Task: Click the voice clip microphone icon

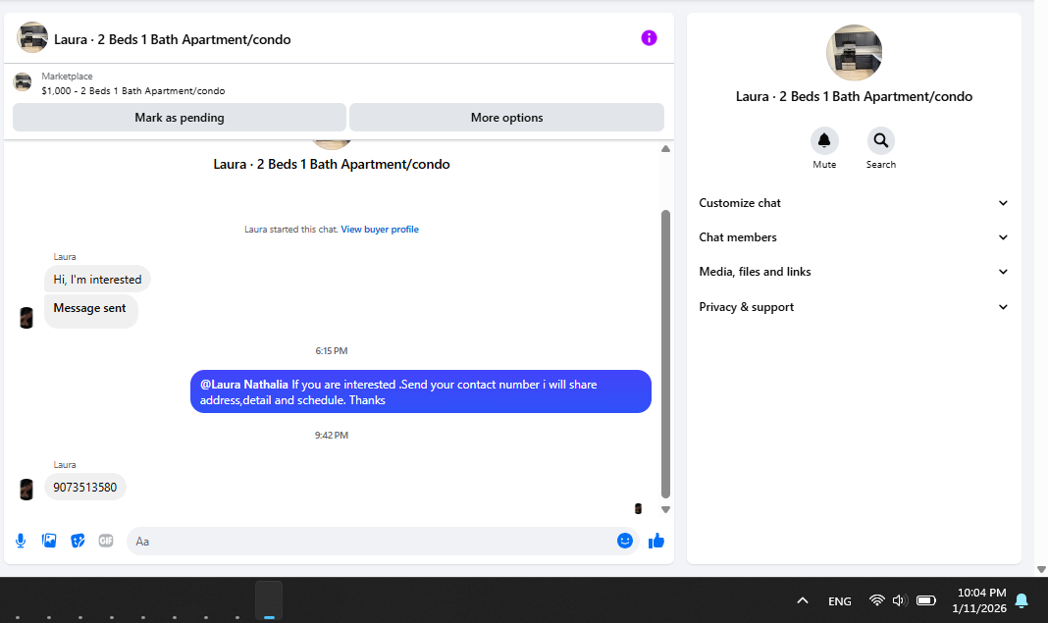Action: [x=21, y=541]
